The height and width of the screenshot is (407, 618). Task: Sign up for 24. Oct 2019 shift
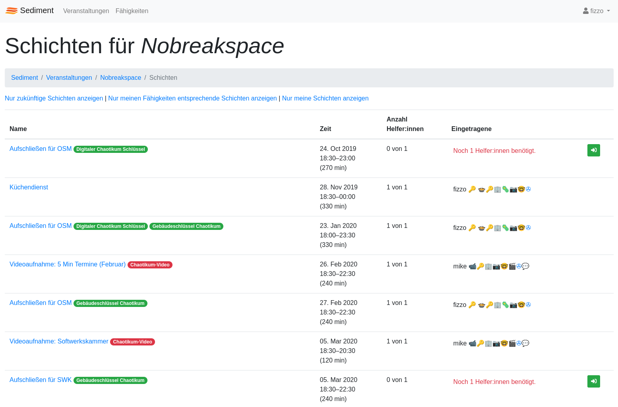point(593,150)
